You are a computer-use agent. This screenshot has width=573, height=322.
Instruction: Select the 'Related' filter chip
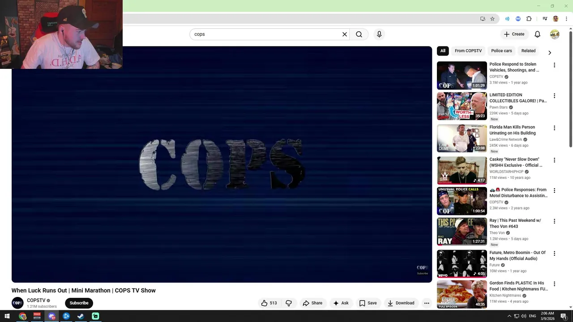tap(528, 51)
